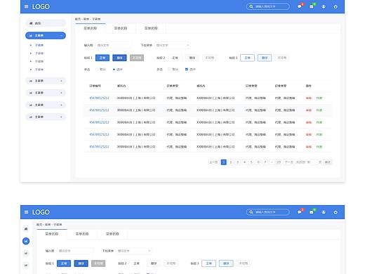Switch to the third 菜单名称 tab in top layout
This screenshot has height=274, width=365.
[151, 28]
